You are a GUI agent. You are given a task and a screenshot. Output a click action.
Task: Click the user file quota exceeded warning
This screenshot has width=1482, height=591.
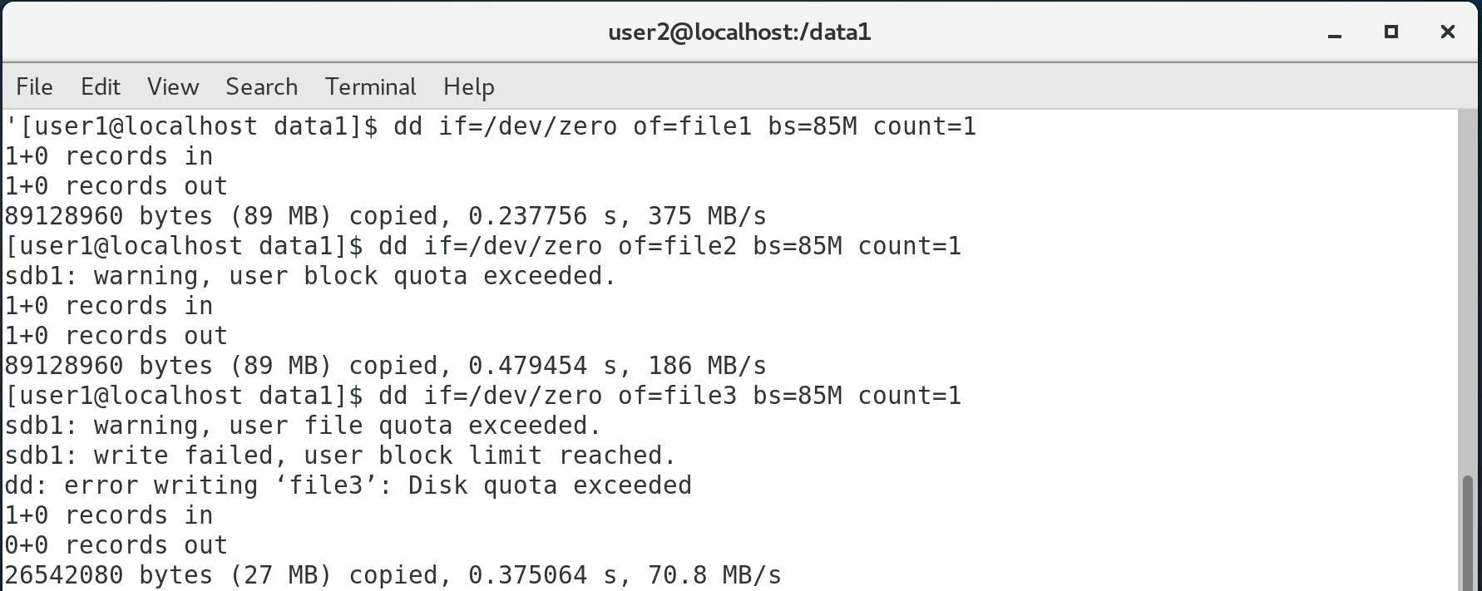point(303,426)
